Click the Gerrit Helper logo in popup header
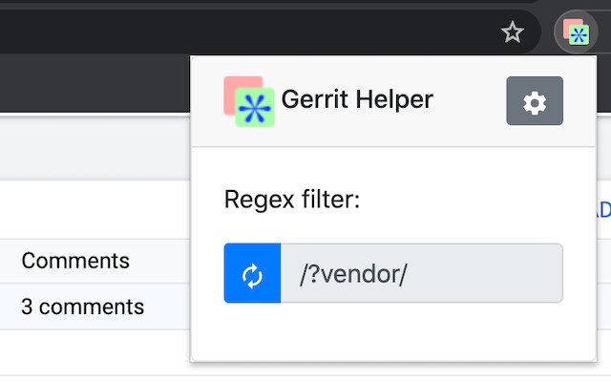The width and height of the screenshot is (611, 382). 249,101
